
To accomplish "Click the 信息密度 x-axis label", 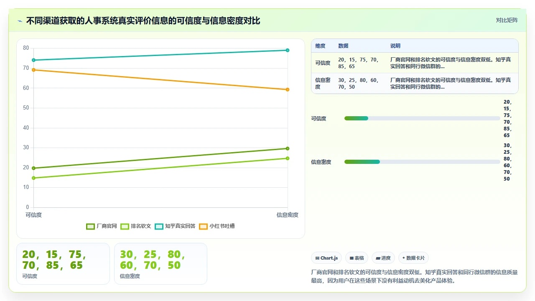I will tap(288, 215).
